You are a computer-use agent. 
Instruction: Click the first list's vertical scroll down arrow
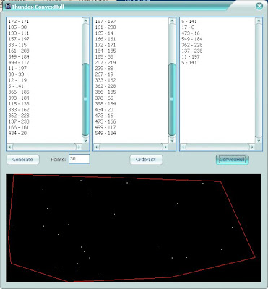(85, 140)
